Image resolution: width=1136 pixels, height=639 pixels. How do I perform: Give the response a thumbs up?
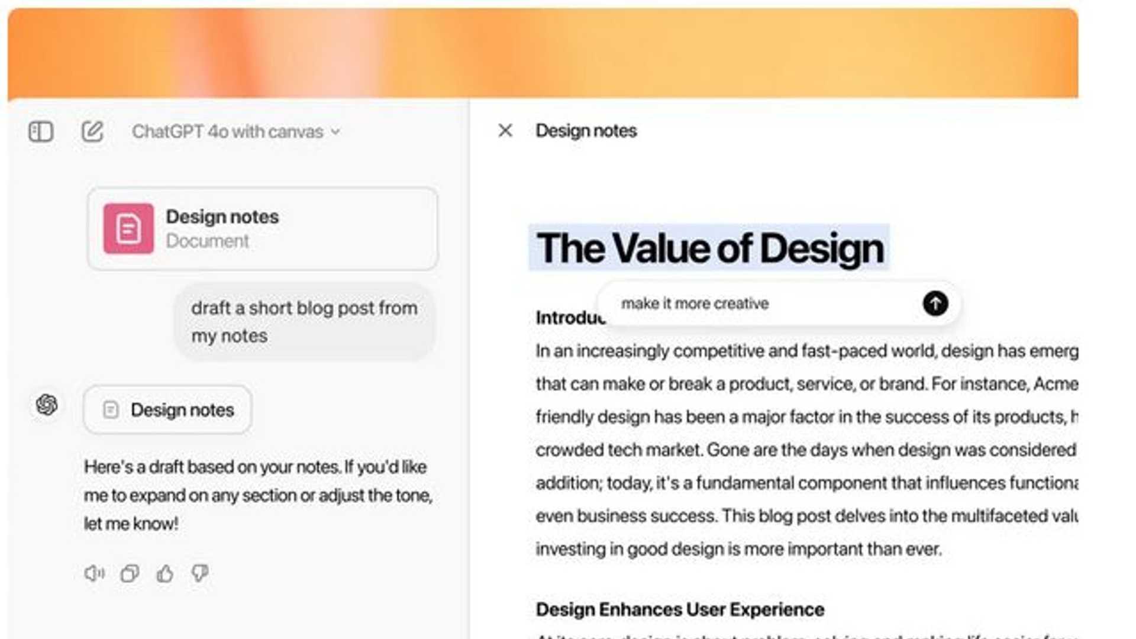tap(165, 573)
